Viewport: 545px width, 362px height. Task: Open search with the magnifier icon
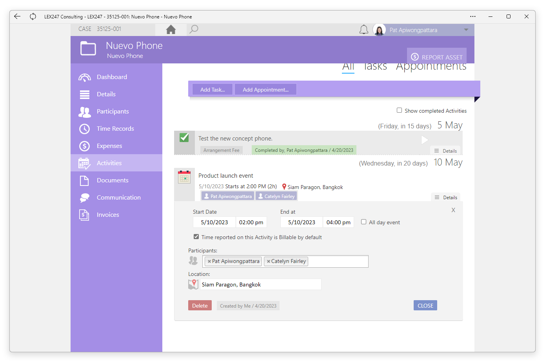(x=194, y=29)
